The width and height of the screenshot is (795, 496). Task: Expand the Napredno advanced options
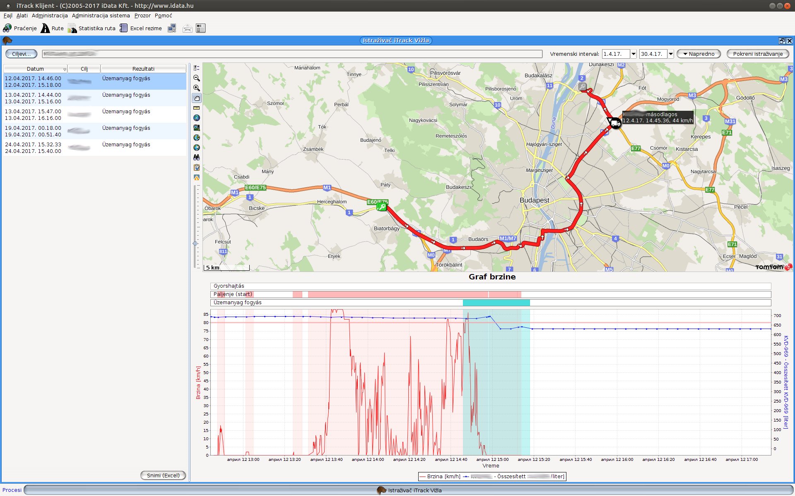[699, 54]
